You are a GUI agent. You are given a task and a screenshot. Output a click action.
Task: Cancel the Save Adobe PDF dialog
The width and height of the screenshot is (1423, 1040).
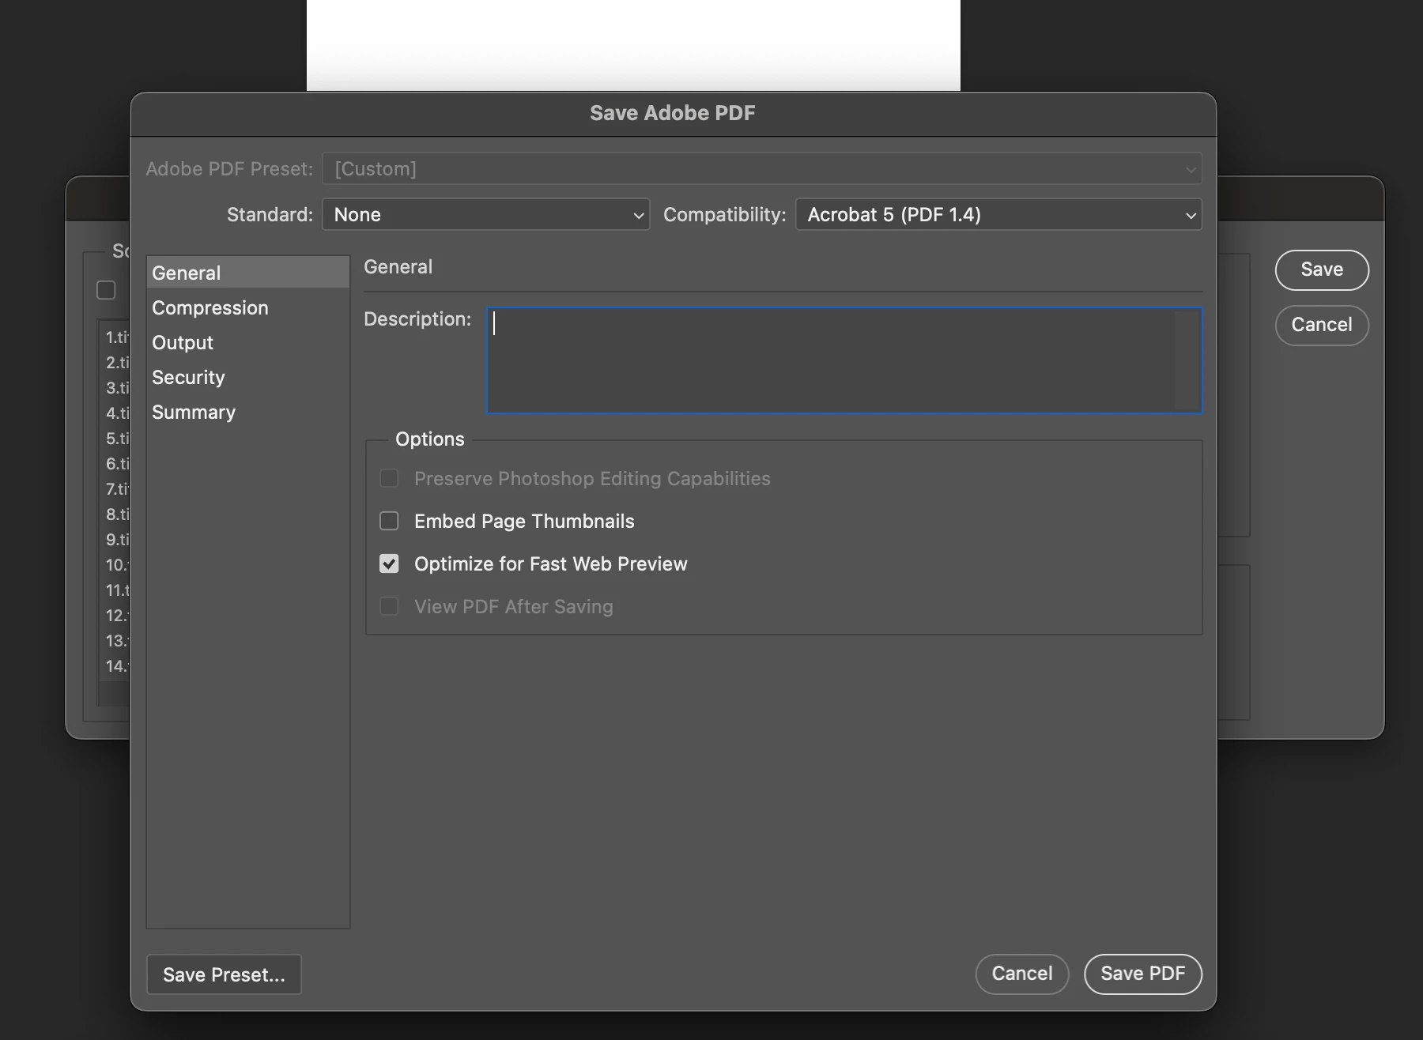coord(1022,974)
